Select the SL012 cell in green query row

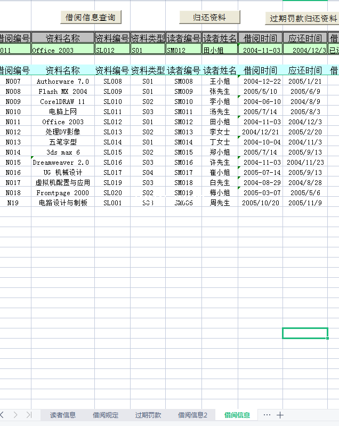(112, 50)
